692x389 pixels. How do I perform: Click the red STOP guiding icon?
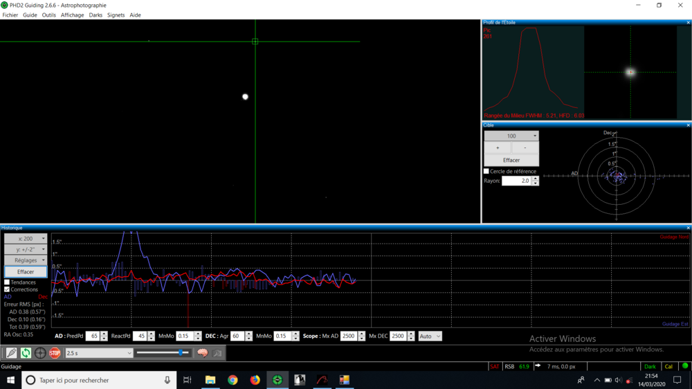55,353
